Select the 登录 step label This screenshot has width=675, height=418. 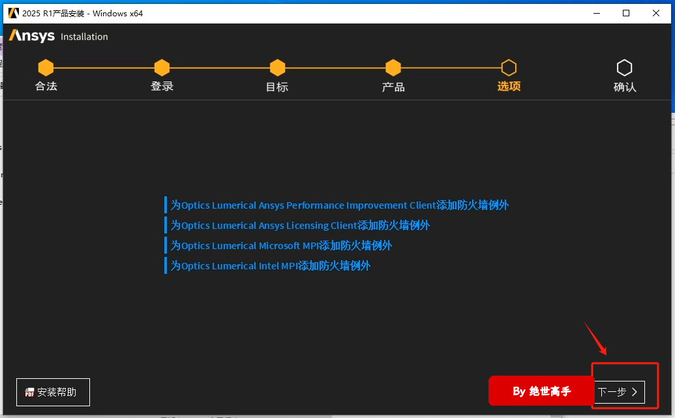coord(162,86)
